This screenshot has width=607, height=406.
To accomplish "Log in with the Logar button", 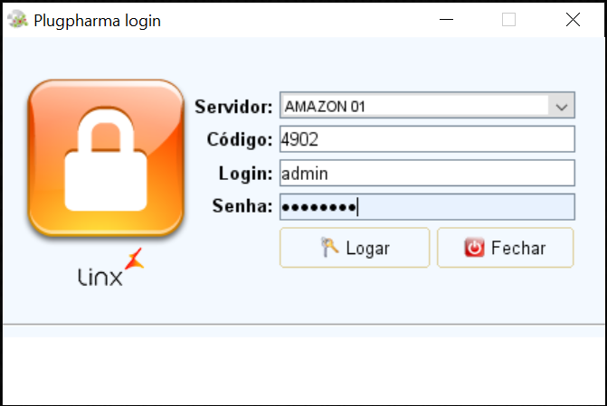I will coord(355,248).
